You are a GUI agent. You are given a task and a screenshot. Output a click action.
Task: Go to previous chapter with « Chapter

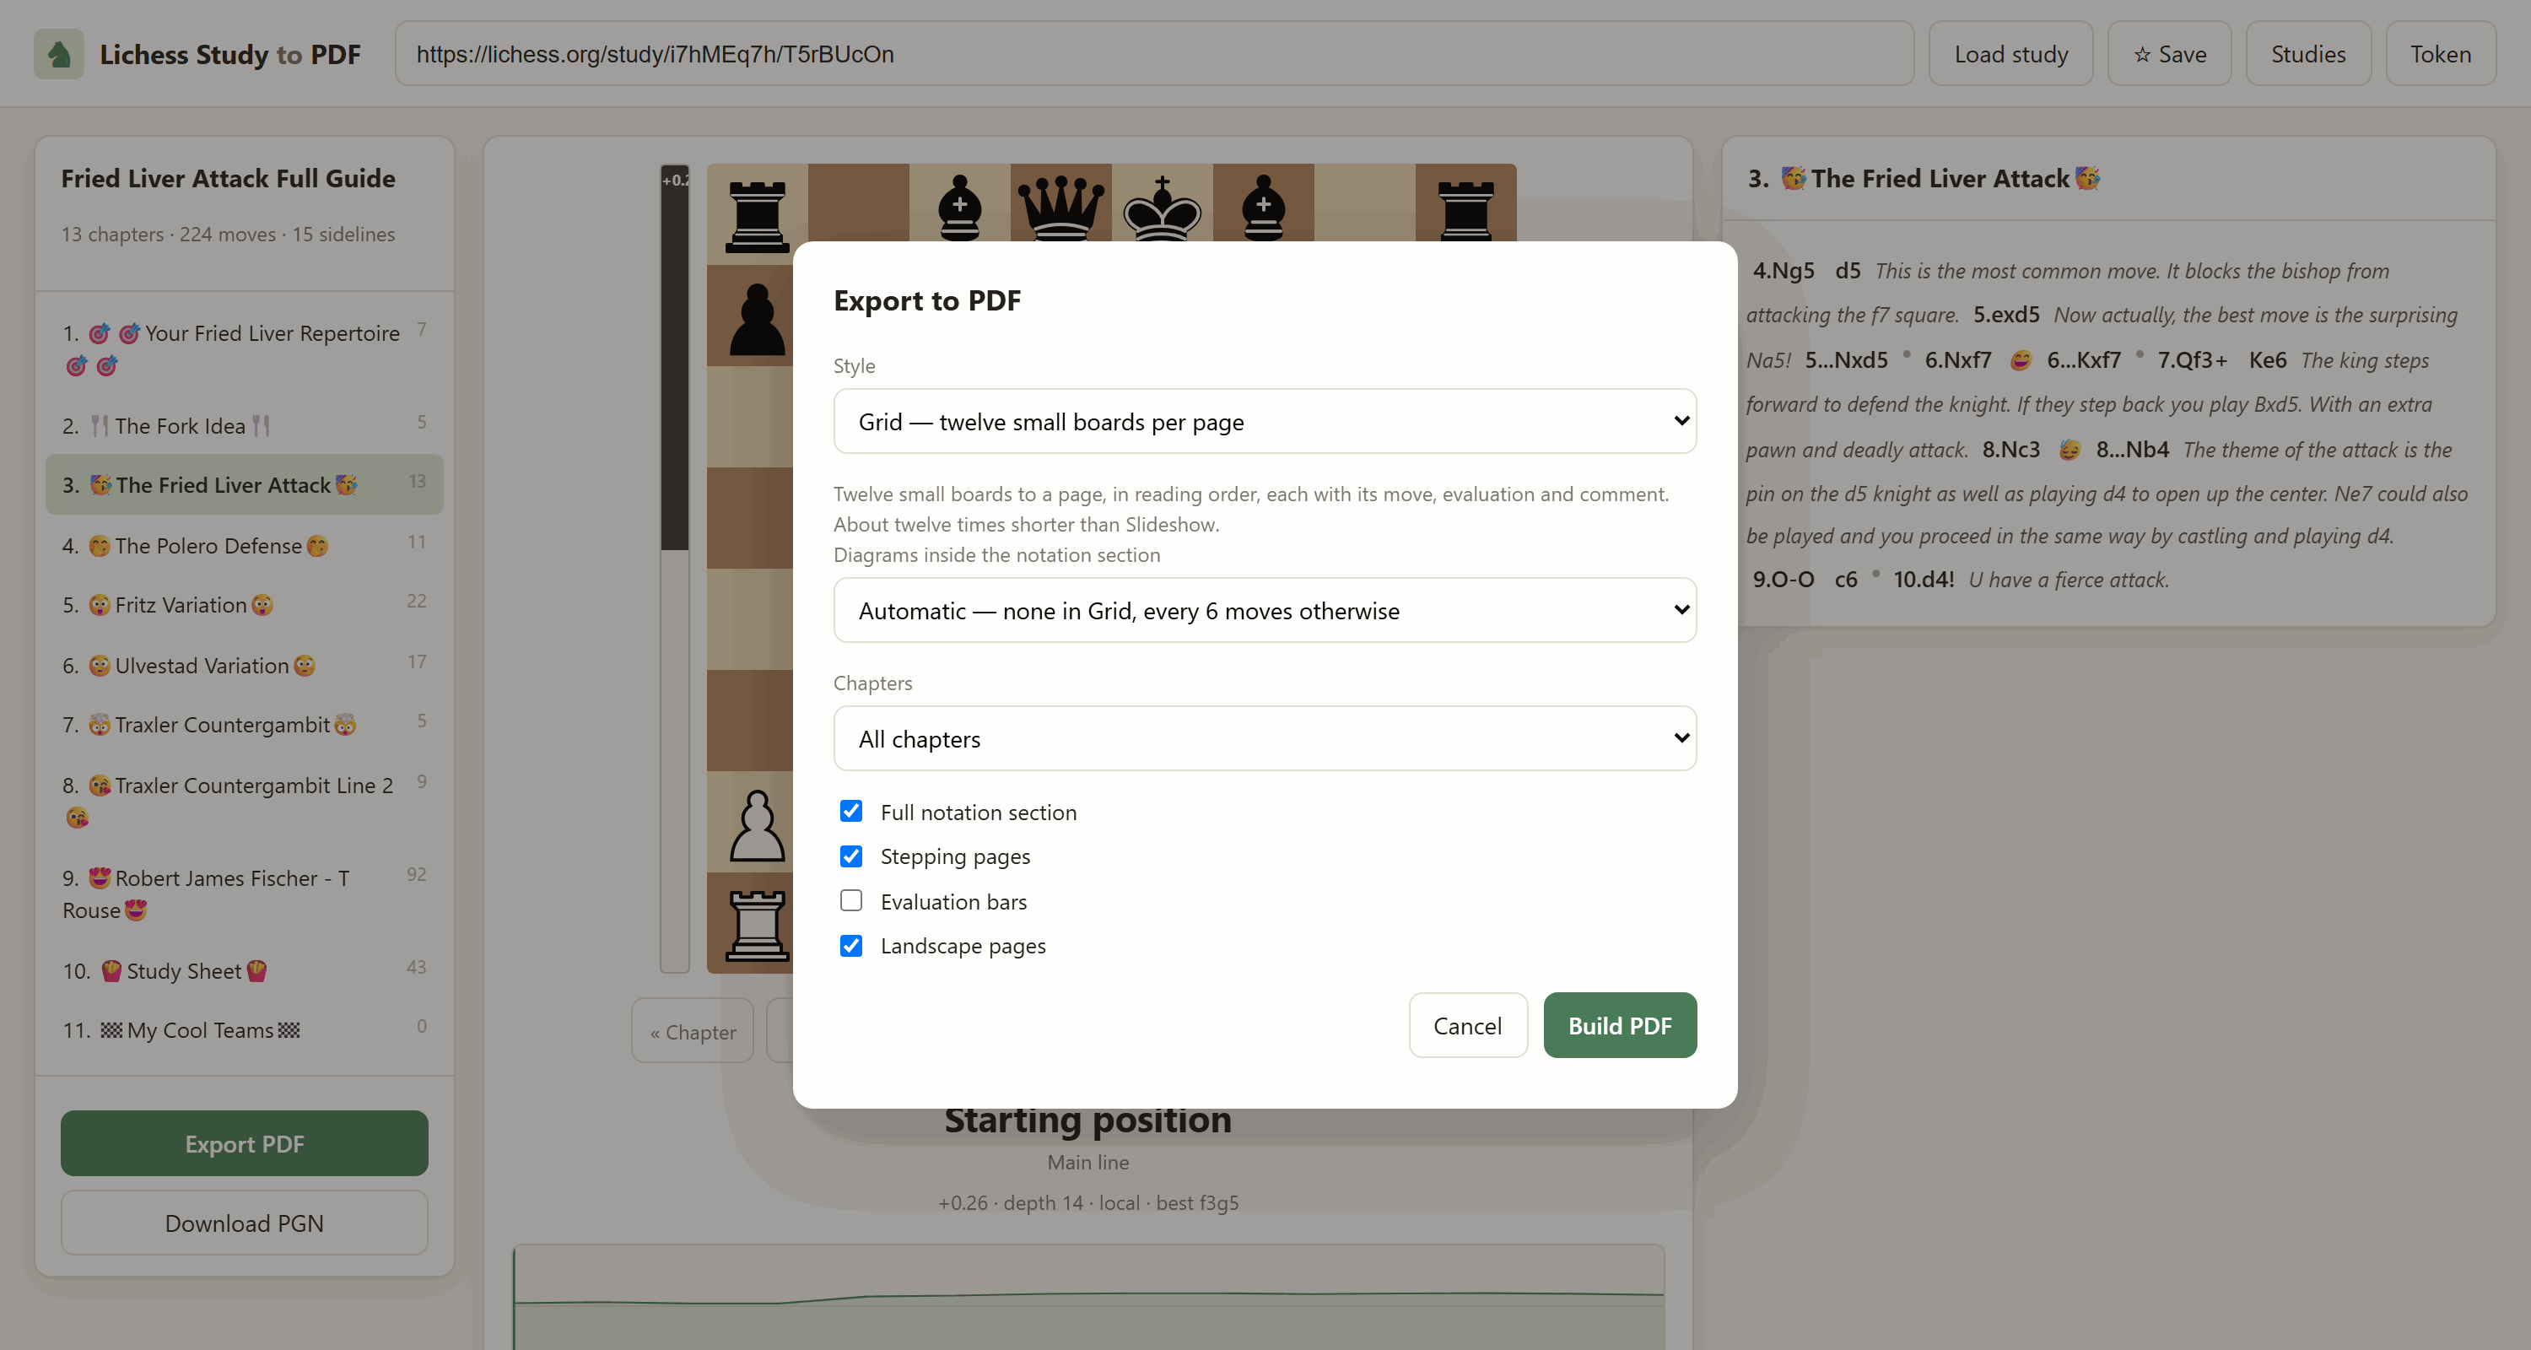click(693, 1031)
